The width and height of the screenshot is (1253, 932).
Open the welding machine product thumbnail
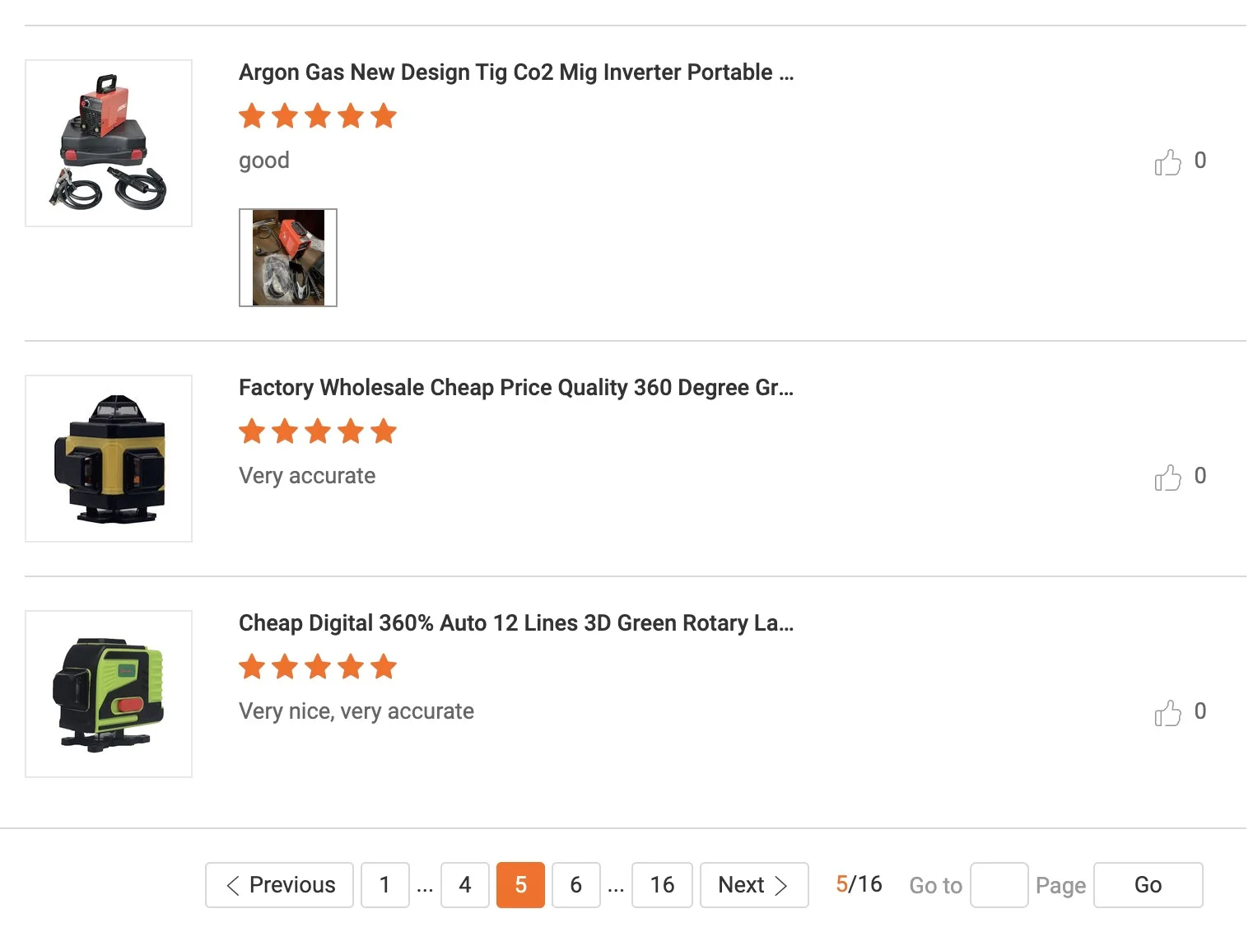[x=109, y=143]
